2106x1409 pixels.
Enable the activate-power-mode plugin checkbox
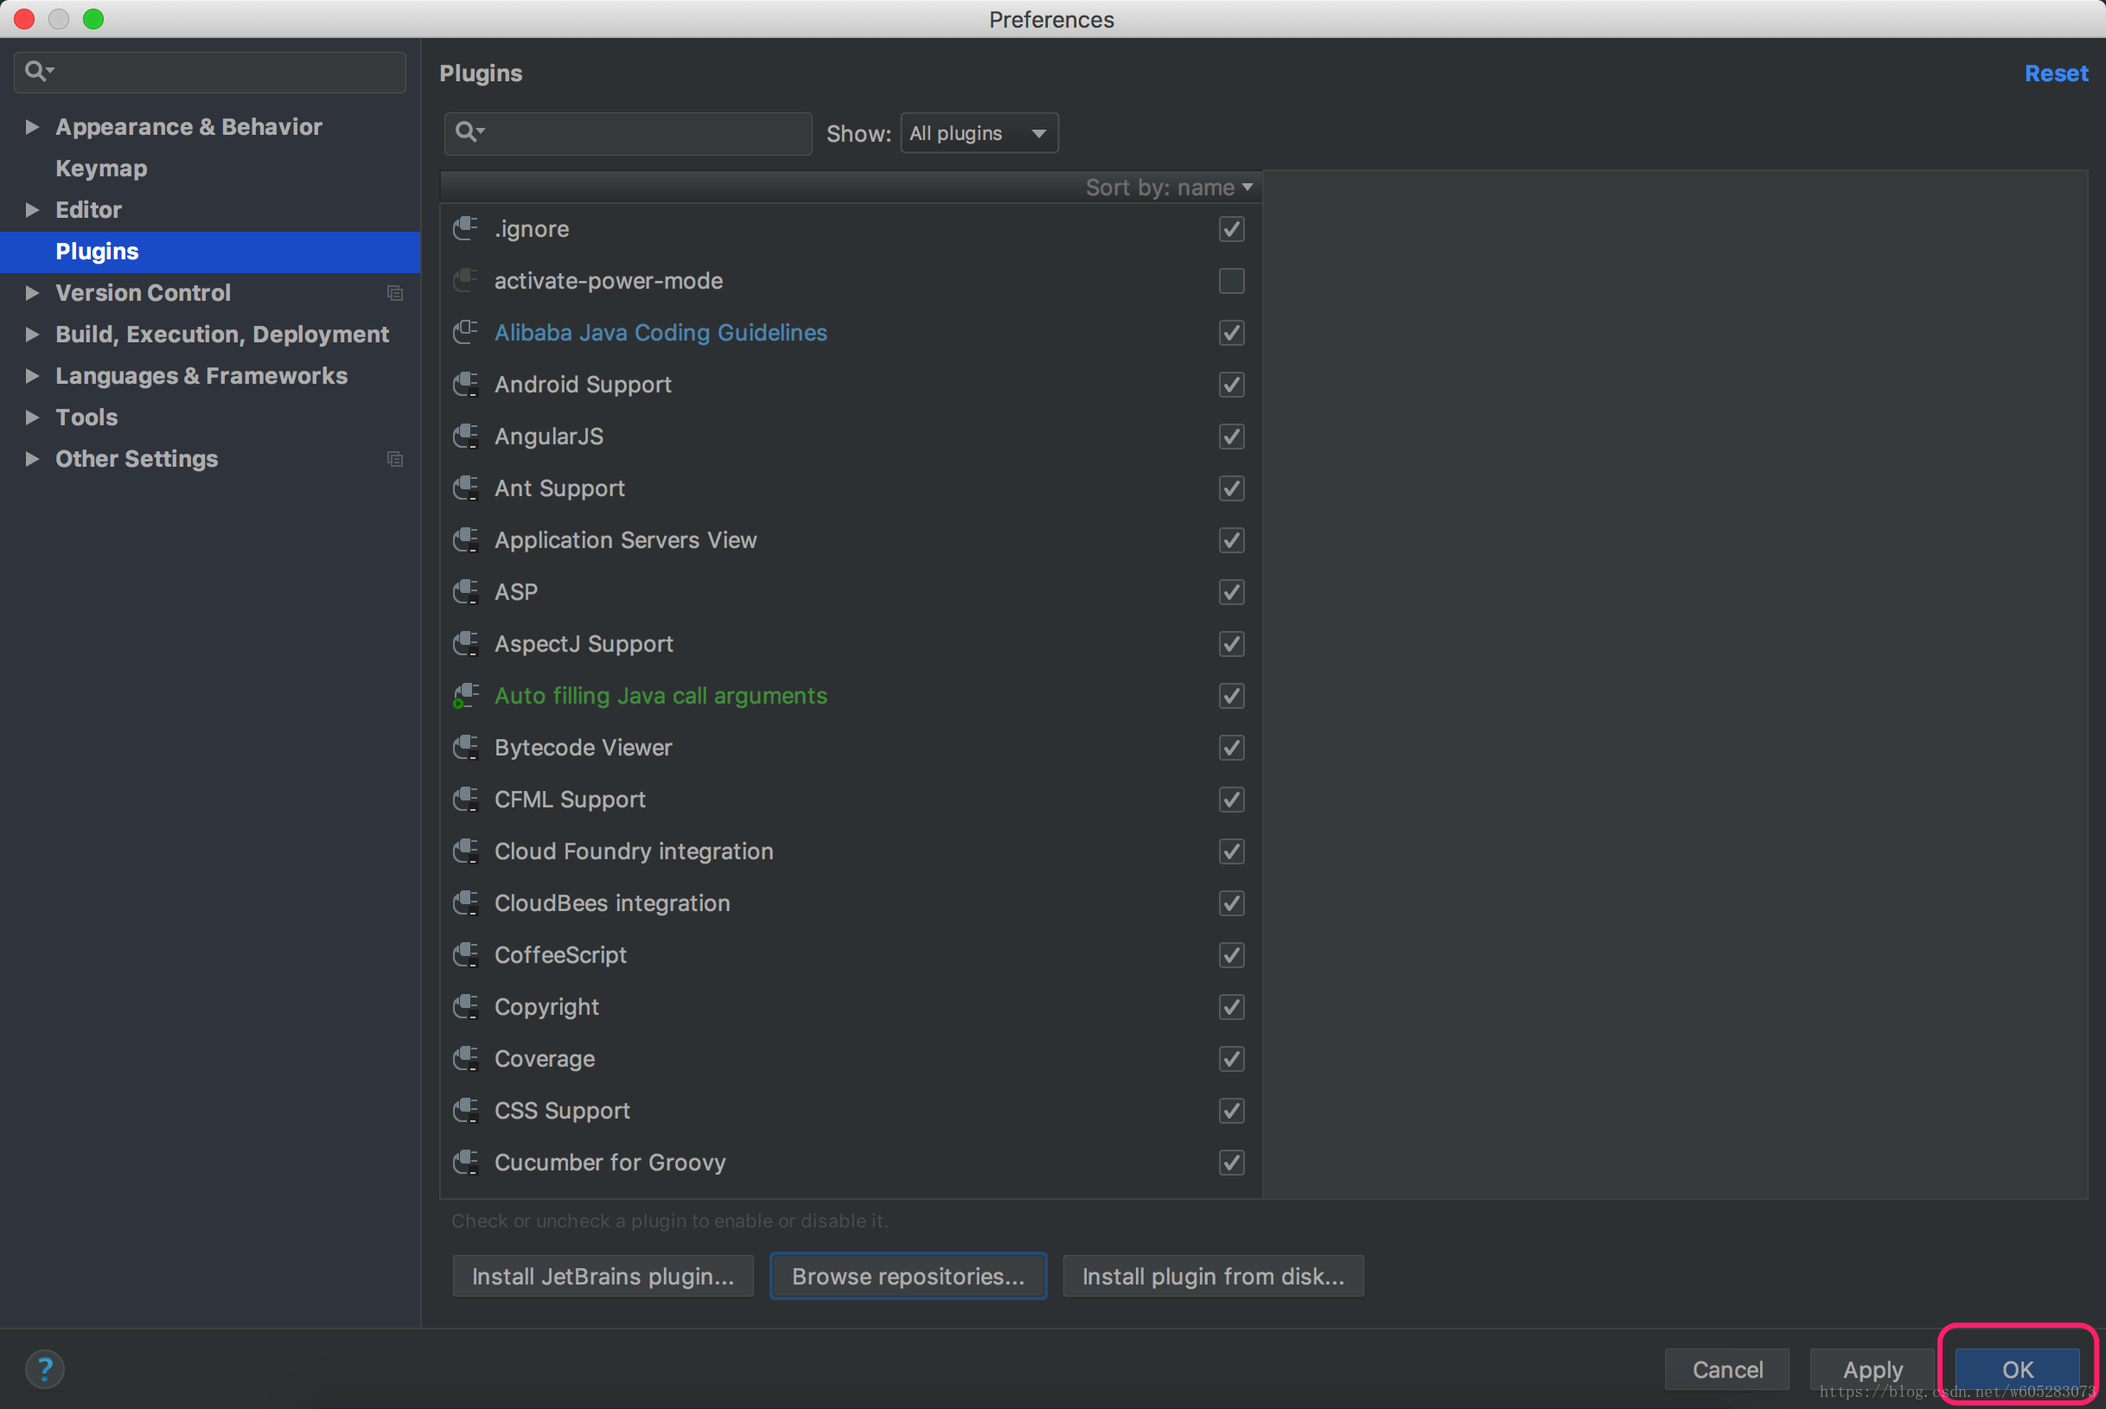1231,280
